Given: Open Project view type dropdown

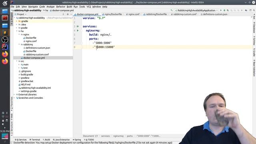Looking at the screenshot, I should point(21,14).
